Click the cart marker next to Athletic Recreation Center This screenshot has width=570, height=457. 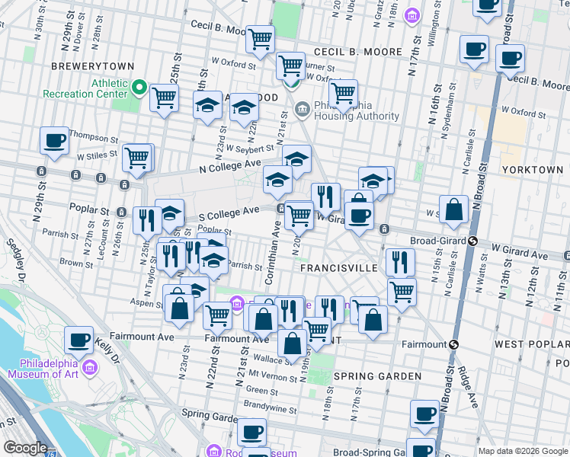[x=164, y=97]
